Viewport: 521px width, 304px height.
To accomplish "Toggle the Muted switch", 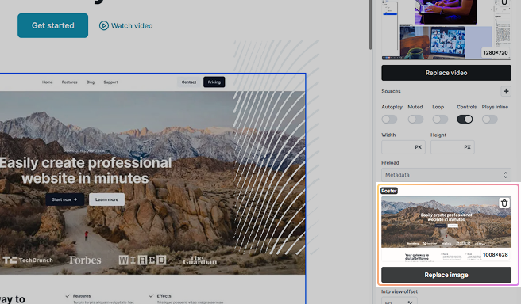I will click(415, 120).
